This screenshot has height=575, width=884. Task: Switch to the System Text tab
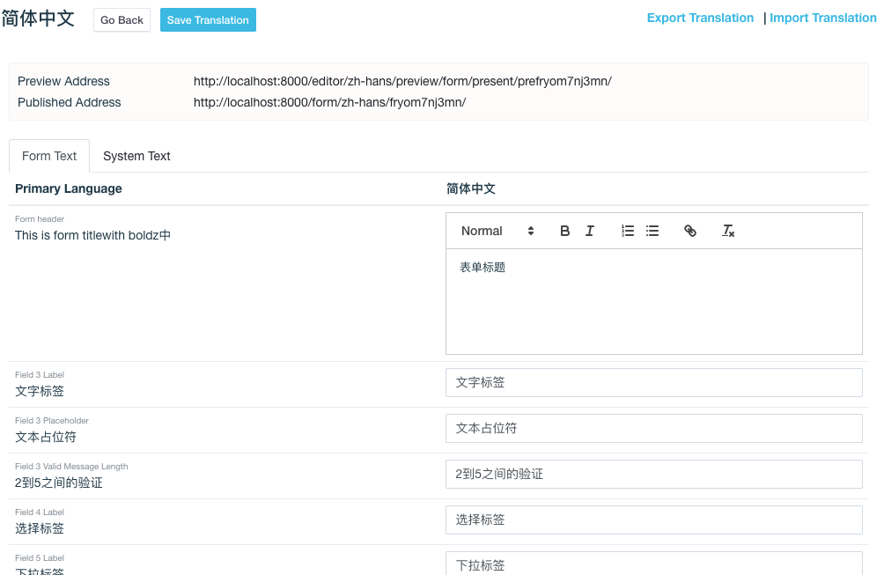click(136, 156)
